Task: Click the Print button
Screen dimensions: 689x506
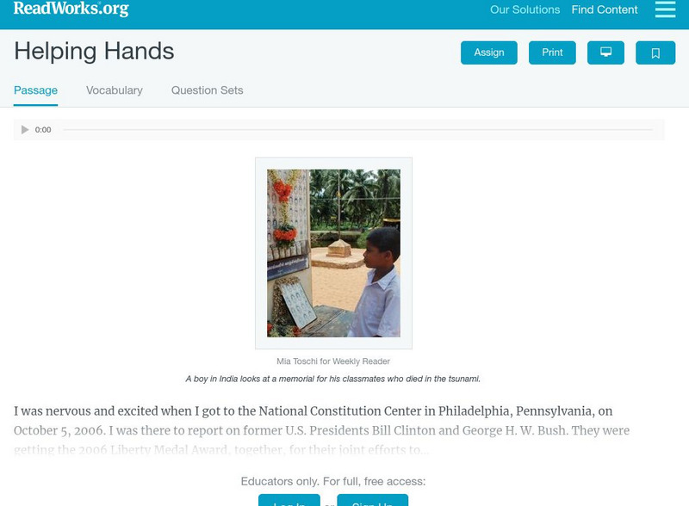Action: tap(552, 52)
